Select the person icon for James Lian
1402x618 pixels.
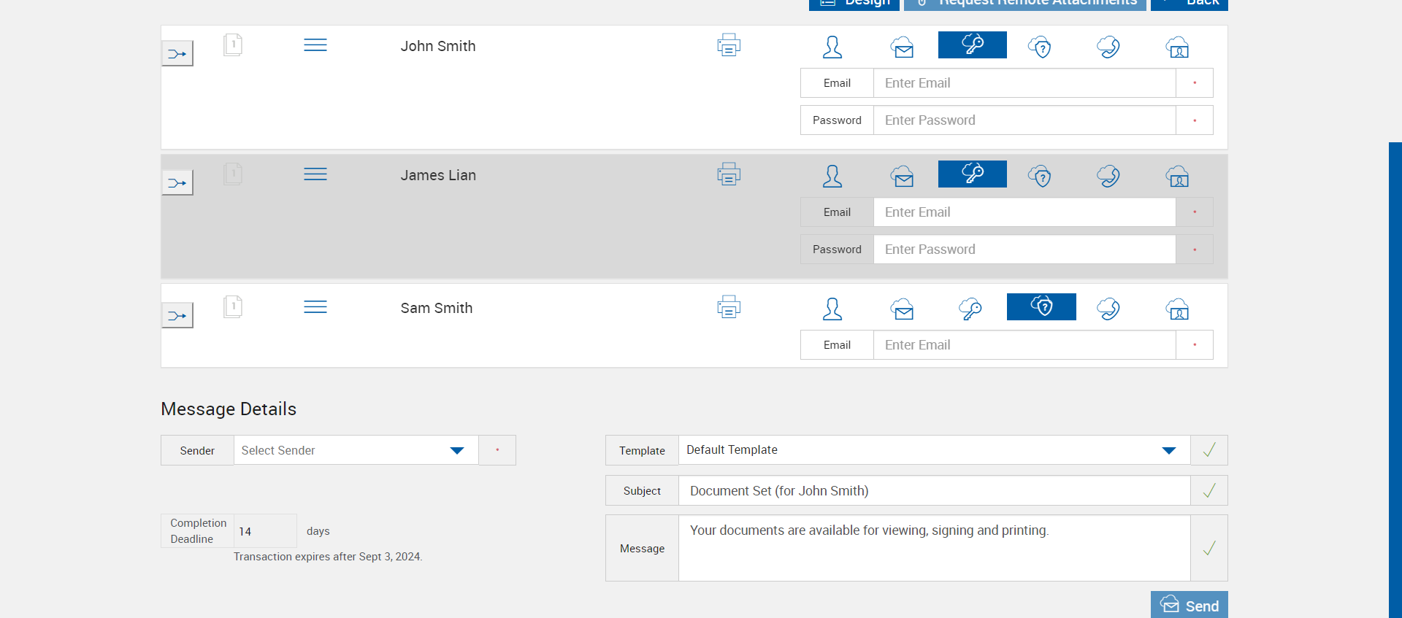[832, 176]
